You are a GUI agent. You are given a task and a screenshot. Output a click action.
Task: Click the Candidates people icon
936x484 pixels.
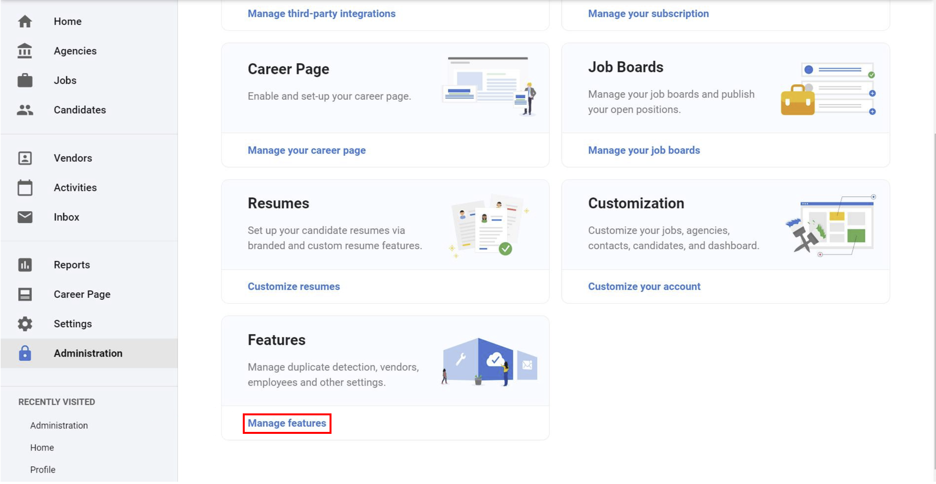point(25,110)
